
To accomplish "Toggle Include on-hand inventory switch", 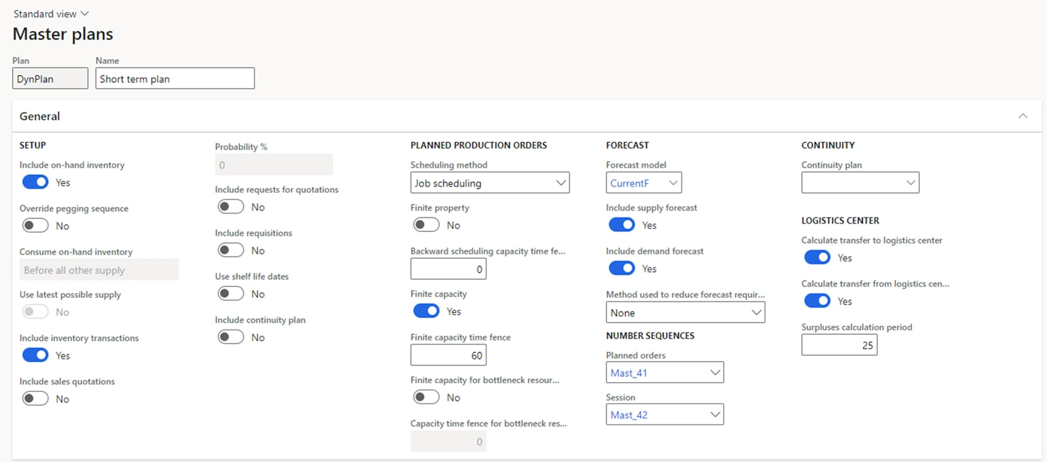I will click(x=35, y=182).
